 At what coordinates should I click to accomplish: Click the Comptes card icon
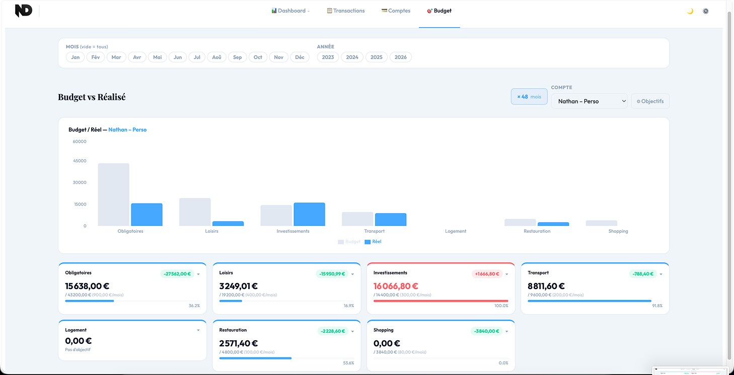[385, 11]
